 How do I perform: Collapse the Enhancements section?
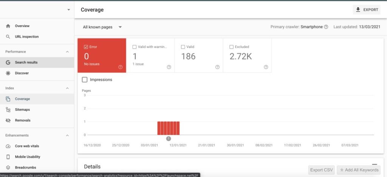point(67,135)
